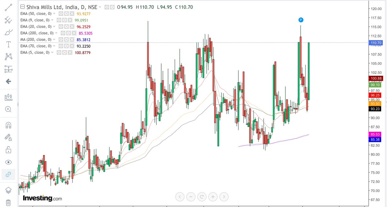Hide Shiva Mills main series eye icon
The image size is (387, 207).
click(106, 7)
